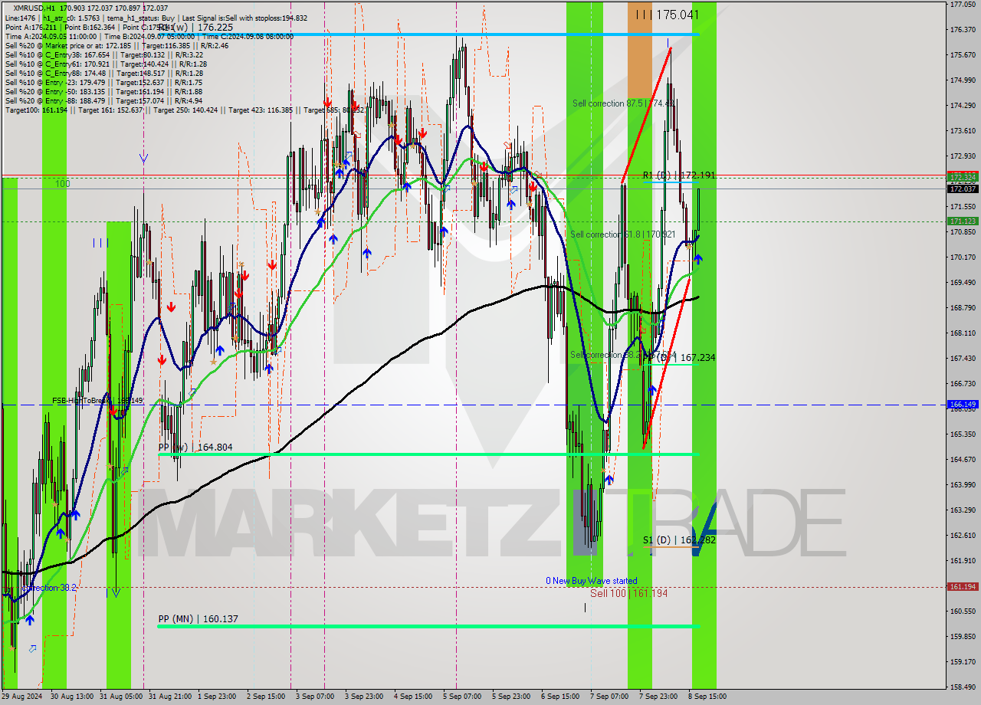Image resolution: width=981 pixels, height=705 pixels.
Task: Select the green 171.123 price tag
Action: [962, 221]
